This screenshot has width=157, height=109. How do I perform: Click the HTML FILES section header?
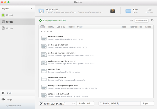pos(47,32)
